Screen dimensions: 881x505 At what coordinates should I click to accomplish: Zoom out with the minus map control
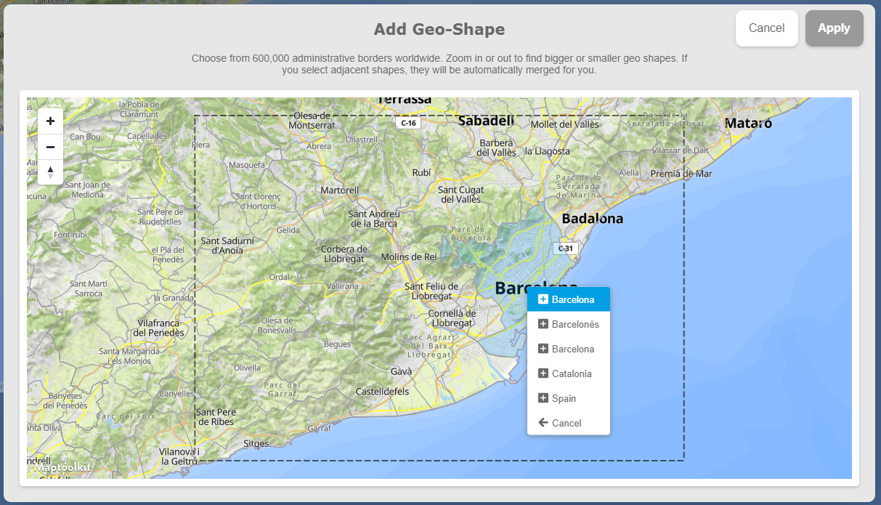coord(50,147)
